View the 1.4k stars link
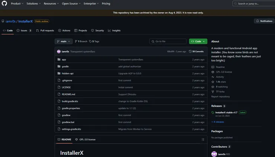275x157 pixels. [x=221, y=82]
